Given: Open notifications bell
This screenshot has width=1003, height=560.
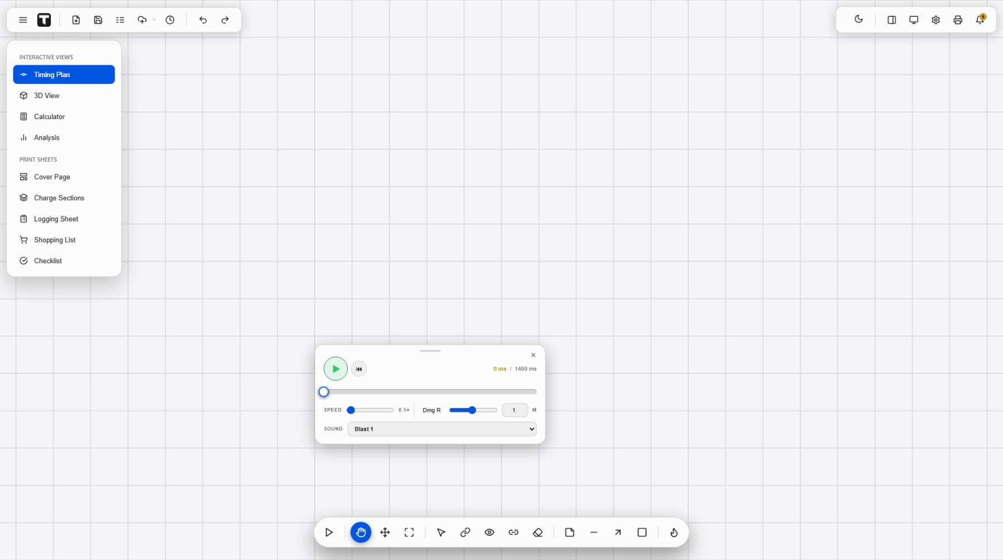Looking at the screenshot, I should click(980, 20).
